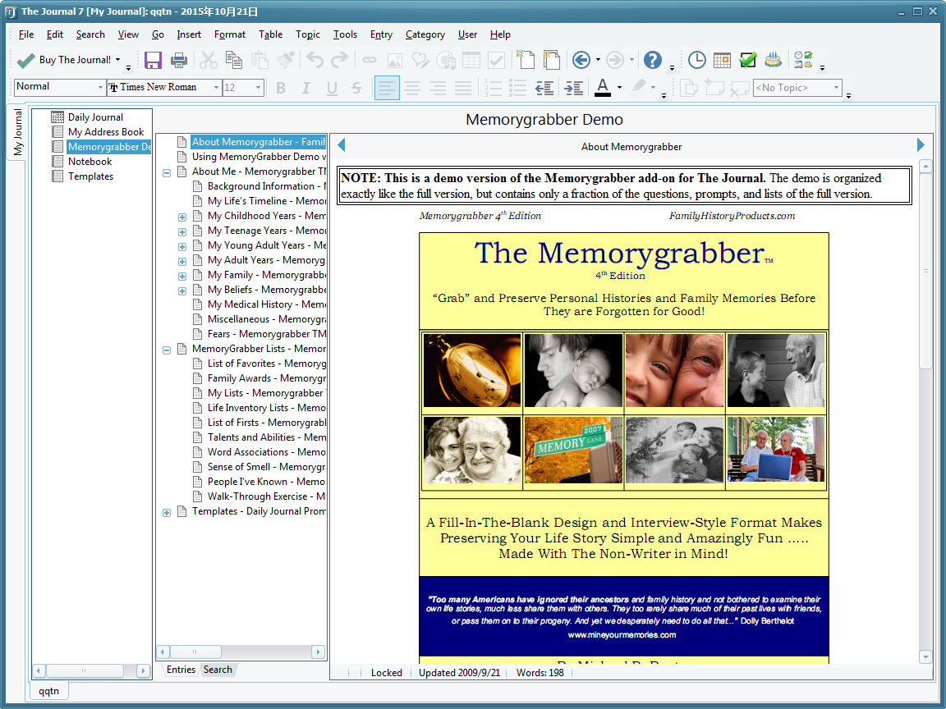Viewport: 946px width, 709px height.
Task: Toggle Strikethrough formatting
Action: (356, 88)
